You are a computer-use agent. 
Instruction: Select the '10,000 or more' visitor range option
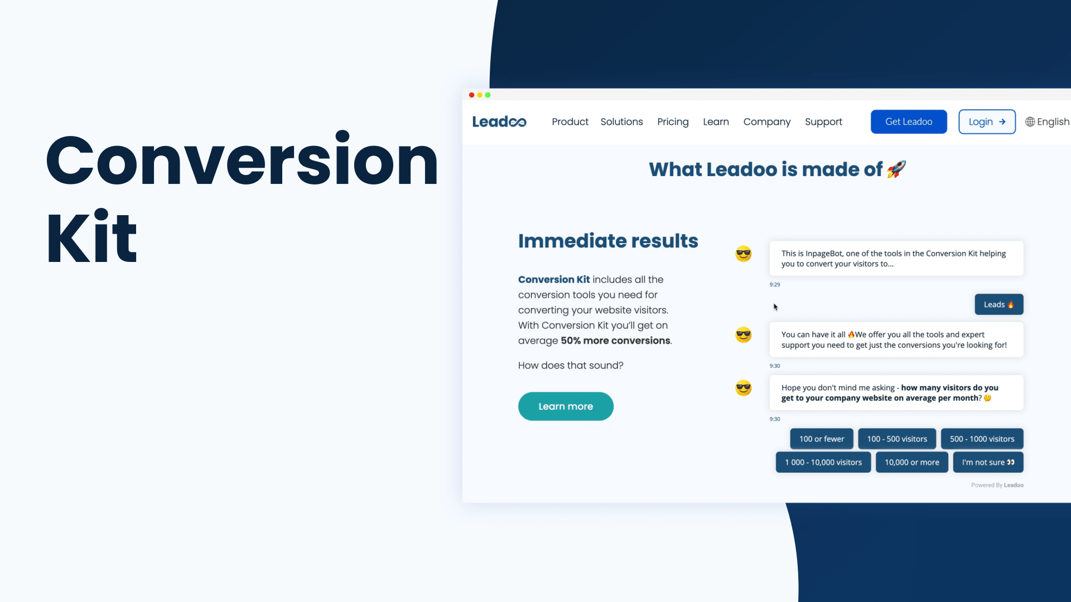point(911,462)
